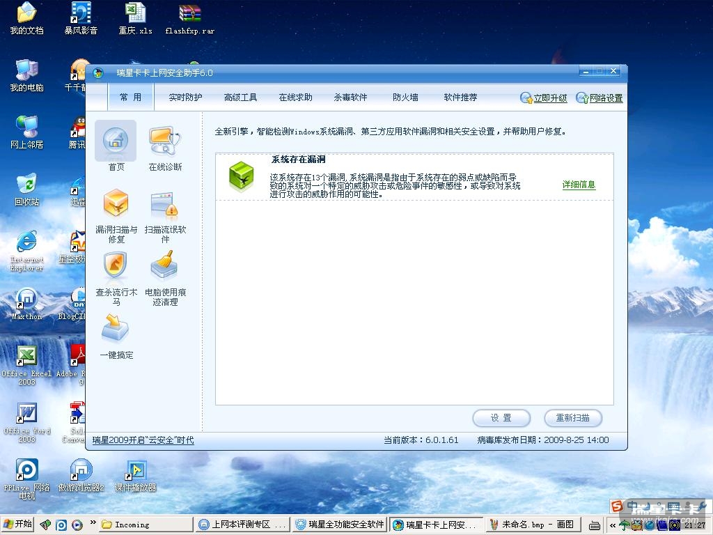This screenshot has width=713, height=535.
Task: Switch to the 实时防护 tab
Action: click(185, 98)
